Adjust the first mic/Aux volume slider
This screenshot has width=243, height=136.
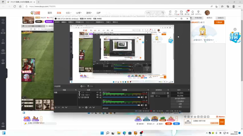[121, 97]
